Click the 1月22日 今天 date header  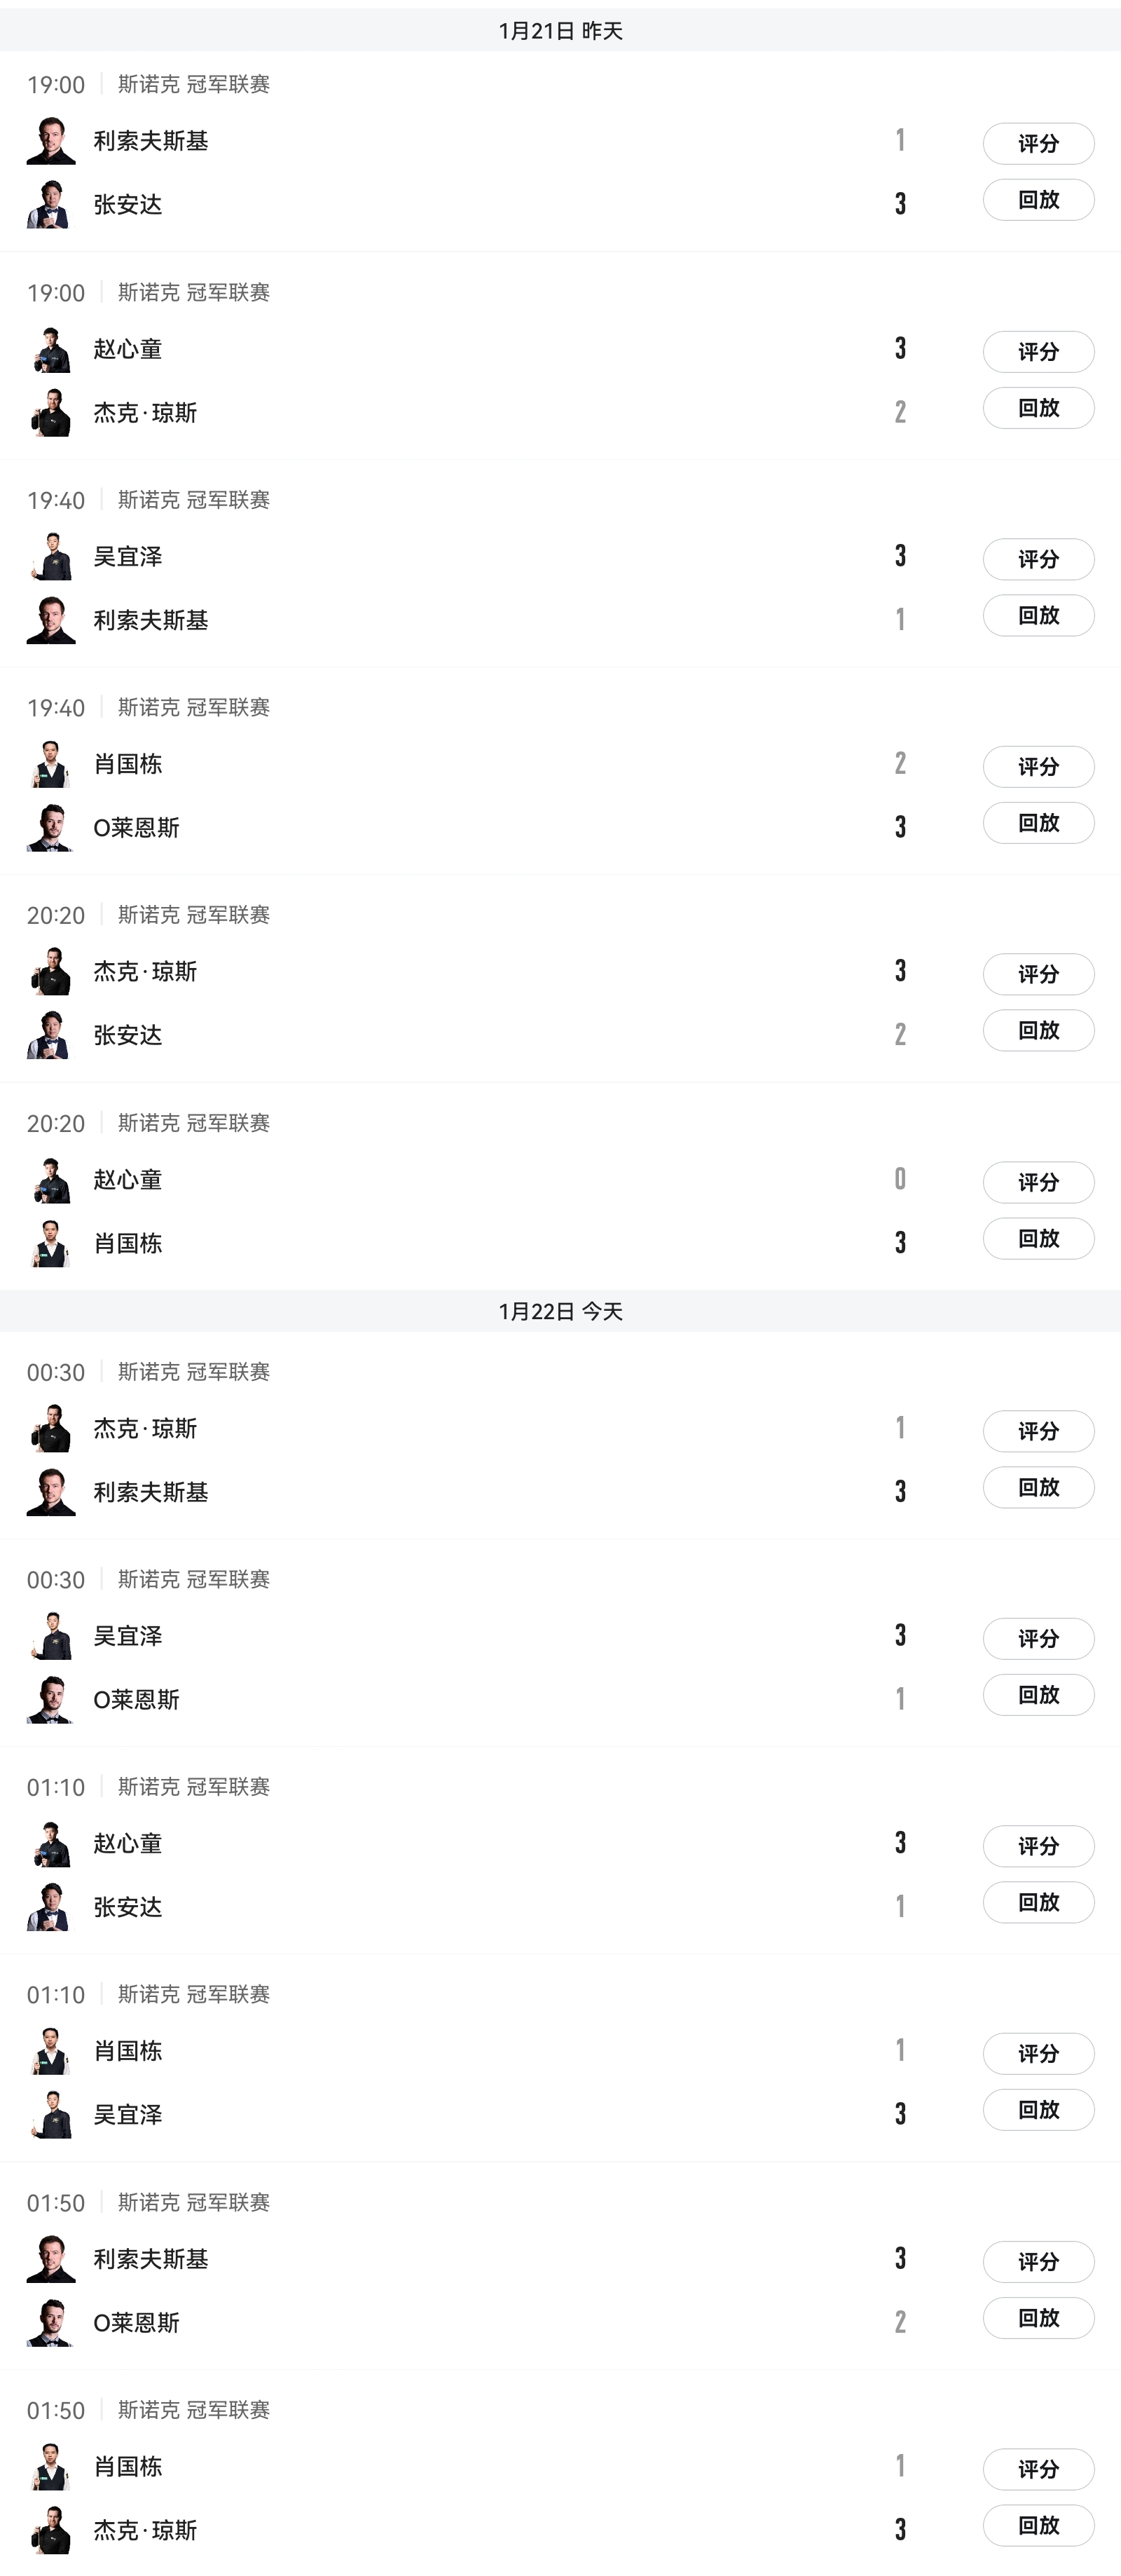560,1311
